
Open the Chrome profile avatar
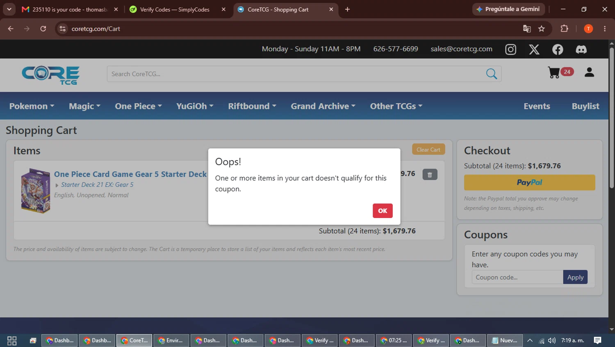coord(588,29)
